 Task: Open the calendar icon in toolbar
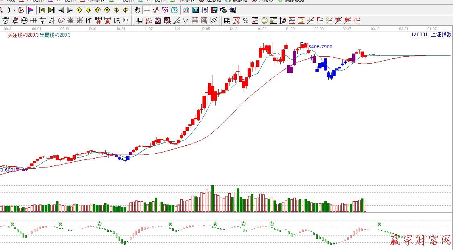point(186,10)
